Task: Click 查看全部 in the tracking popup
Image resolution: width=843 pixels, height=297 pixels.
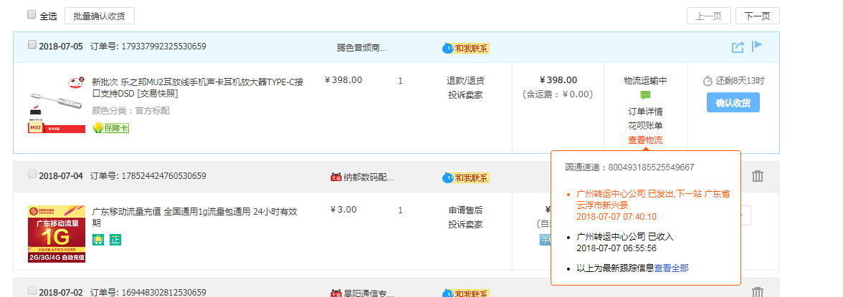Action: (671, 268)
